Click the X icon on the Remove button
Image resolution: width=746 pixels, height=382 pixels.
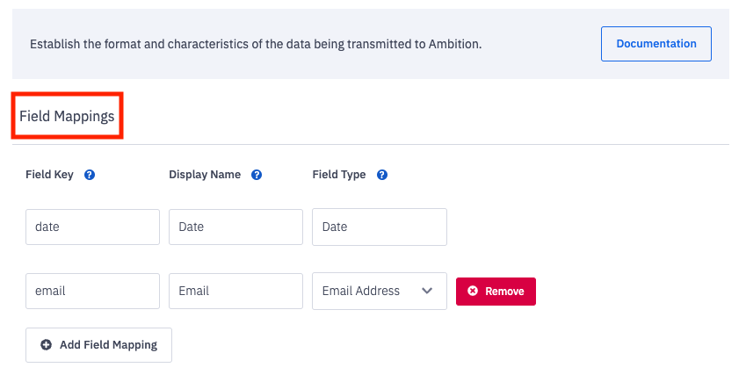[x=473, y=292]
